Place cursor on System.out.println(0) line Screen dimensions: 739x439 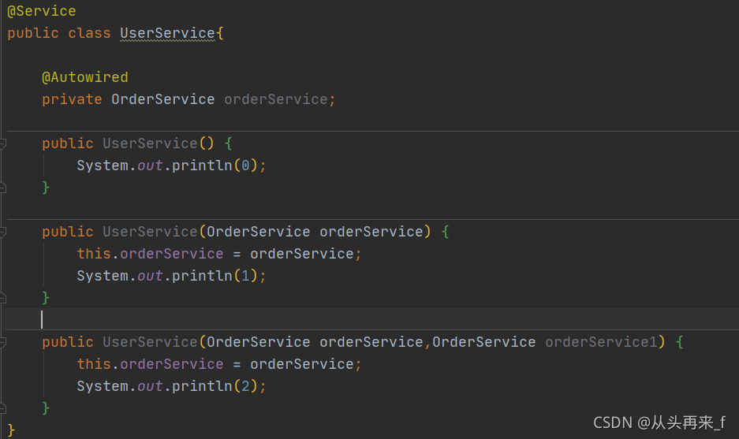(171, 166)
